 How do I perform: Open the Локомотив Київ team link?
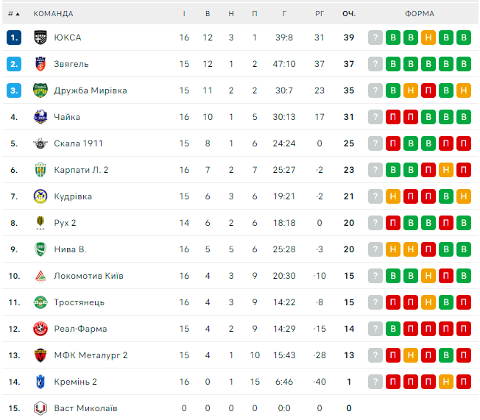click(88, 276)
